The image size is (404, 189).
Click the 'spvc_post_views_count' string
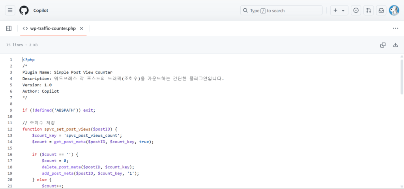click(92, 135)
